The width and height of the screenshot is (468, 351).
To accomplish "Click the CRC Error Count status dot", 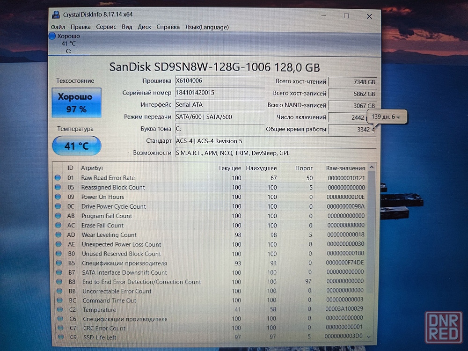I will (x=60, y=328).
